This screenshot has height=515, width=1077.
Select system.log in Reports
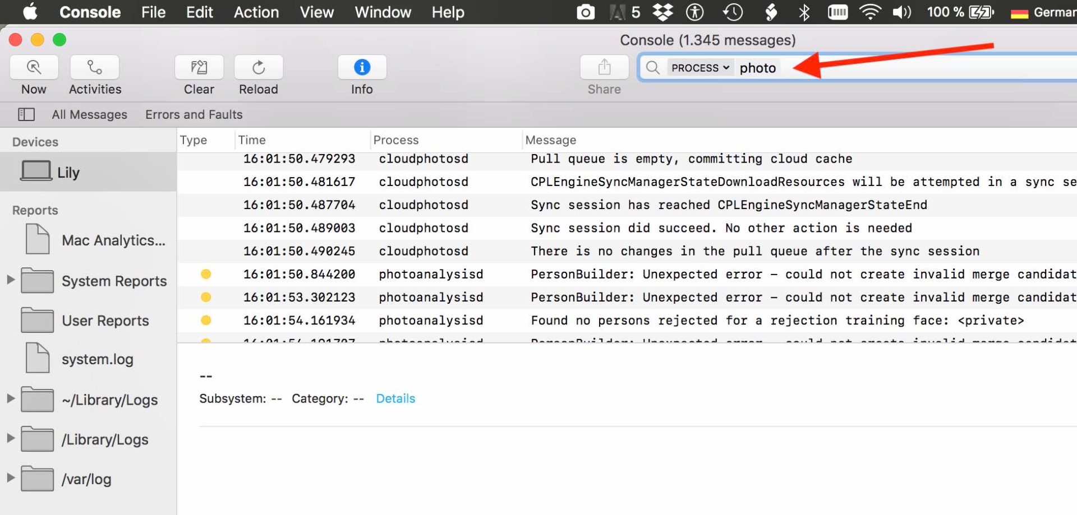pos(97,359)
